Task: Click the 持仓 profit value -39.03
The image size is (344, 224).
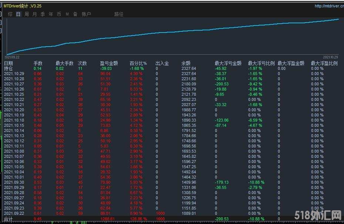Action: (x=106, y=69)
